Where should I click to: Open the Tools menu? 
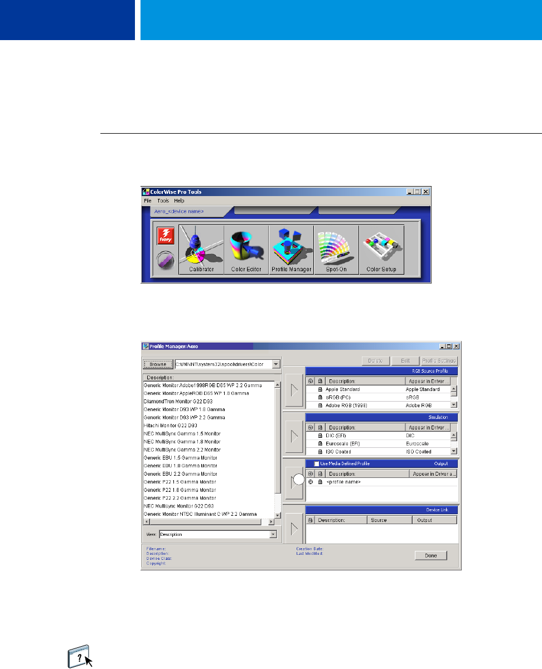[163, 201]
